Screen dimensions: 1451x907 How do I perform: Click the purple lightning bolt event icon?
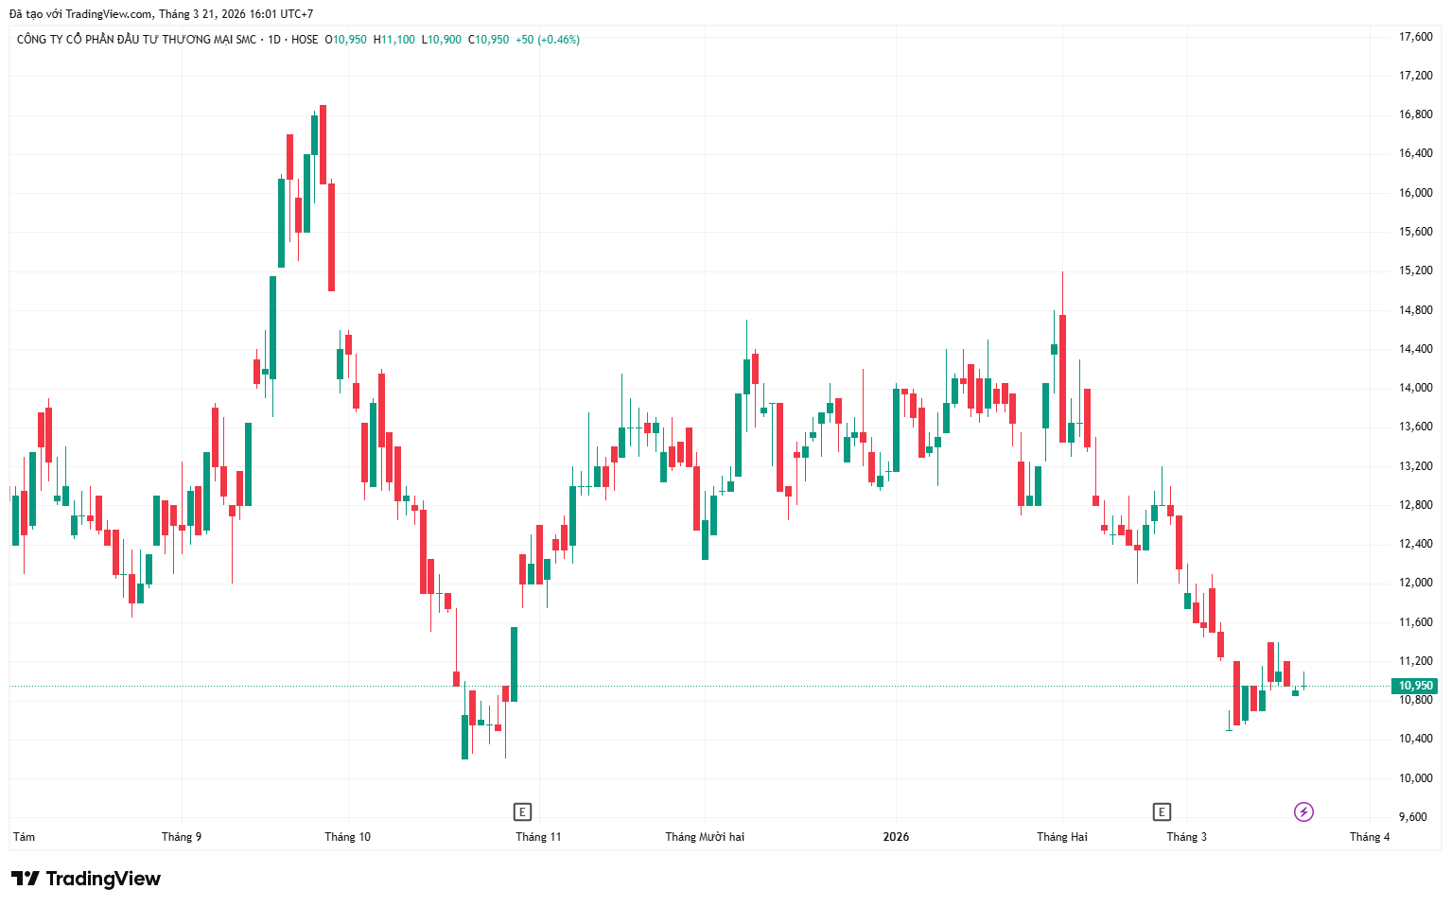click(1303, 811)
